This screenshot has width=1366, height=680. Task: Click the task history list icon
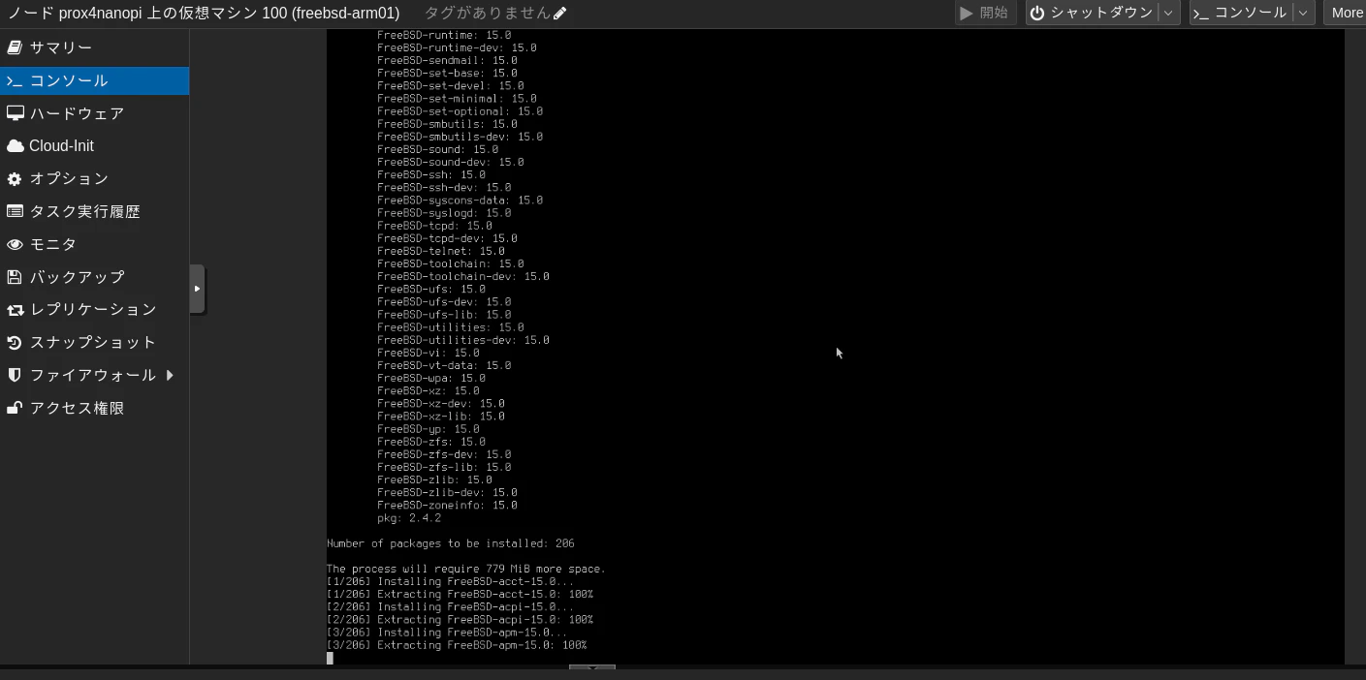(x=15, y=211)
